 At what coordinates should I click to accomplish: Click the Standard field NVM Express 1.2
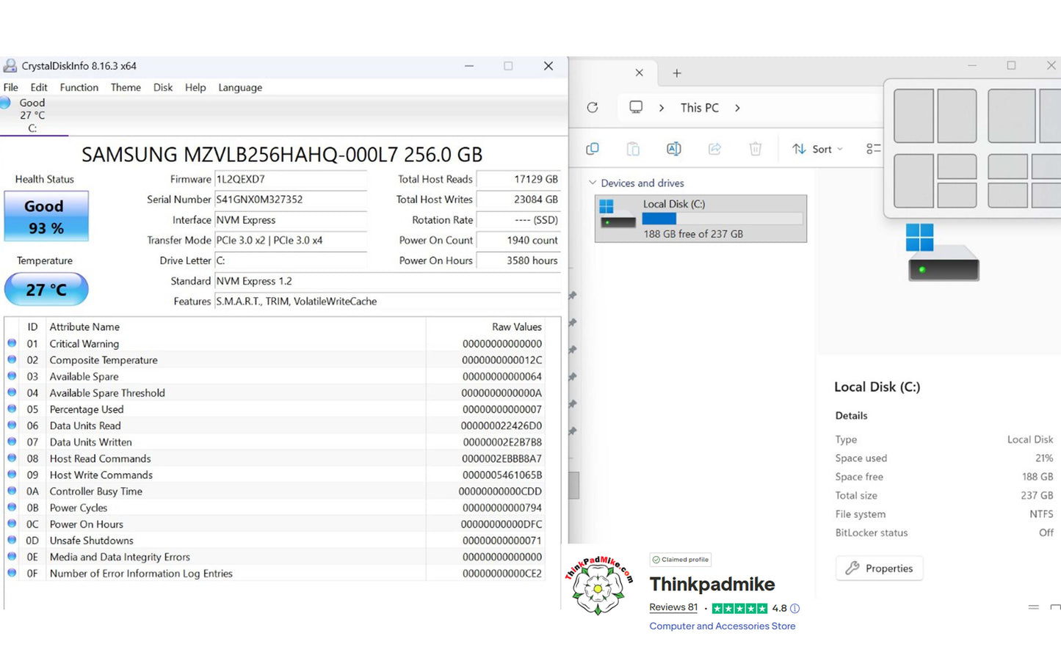point(388,281)
